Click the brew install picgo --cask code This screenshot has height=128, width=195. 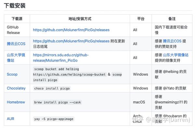click(58, 102)
